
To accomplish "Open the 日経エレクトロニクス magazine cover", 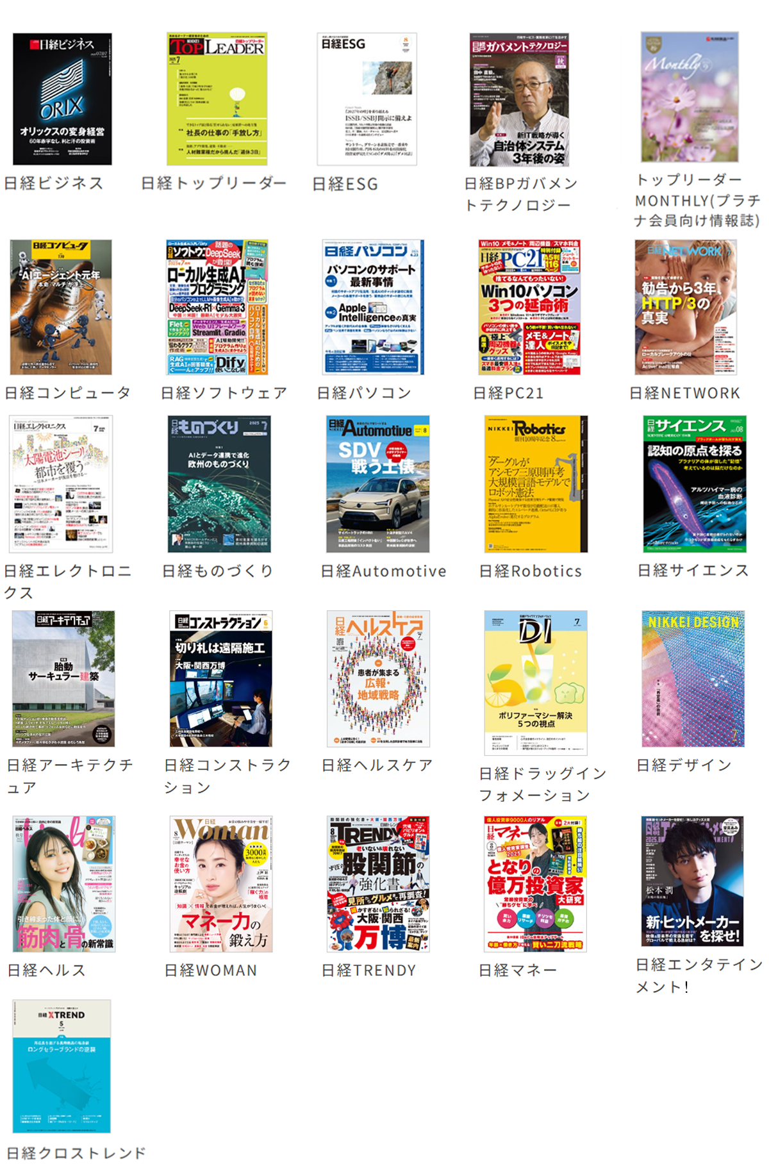I will pyautogui.click(x=61, y=484).
